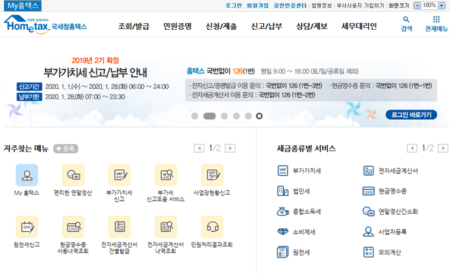
Task: Select 전자세금계산서 in 세금종류별 서비스
Action: coord(390,171)
